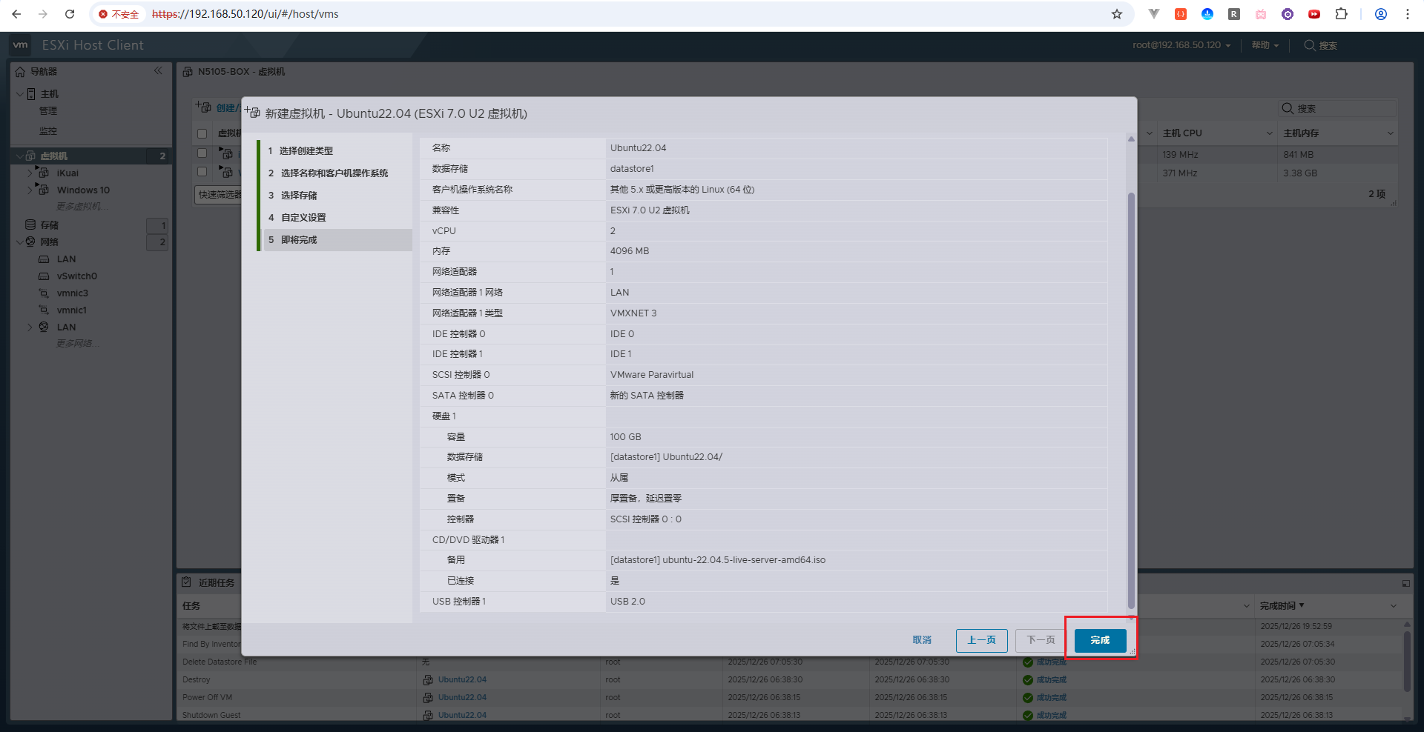Screen dimensions: 1424x732
Task: Click the vSwitch0 network icon
Action: coord(44,276)
